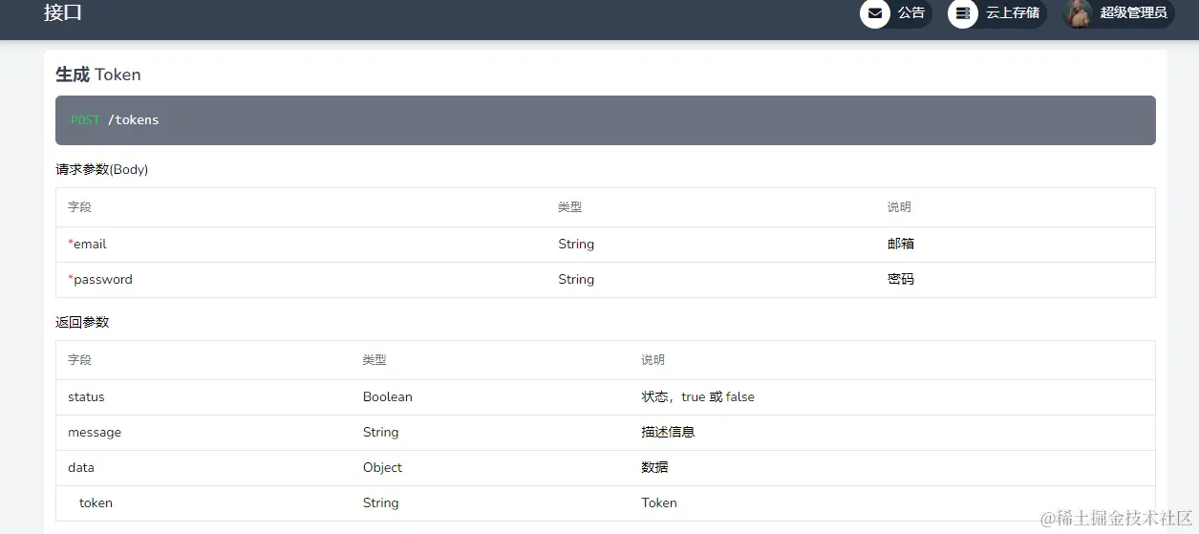Click the 返回参数 label
The height and width of the screenshot is (534, 1199).
pos(82,323)
